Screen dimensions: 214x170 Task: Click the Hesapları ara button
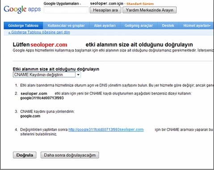[x=105, y=10]
